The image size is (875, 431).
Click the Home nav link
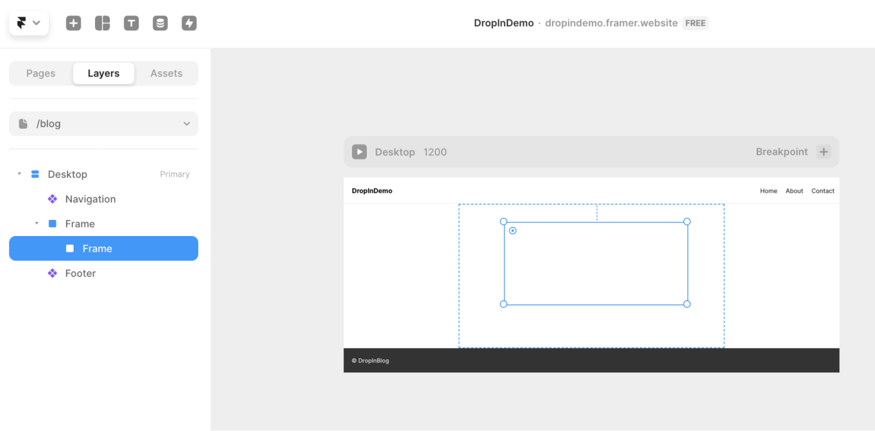click(769, 191)
